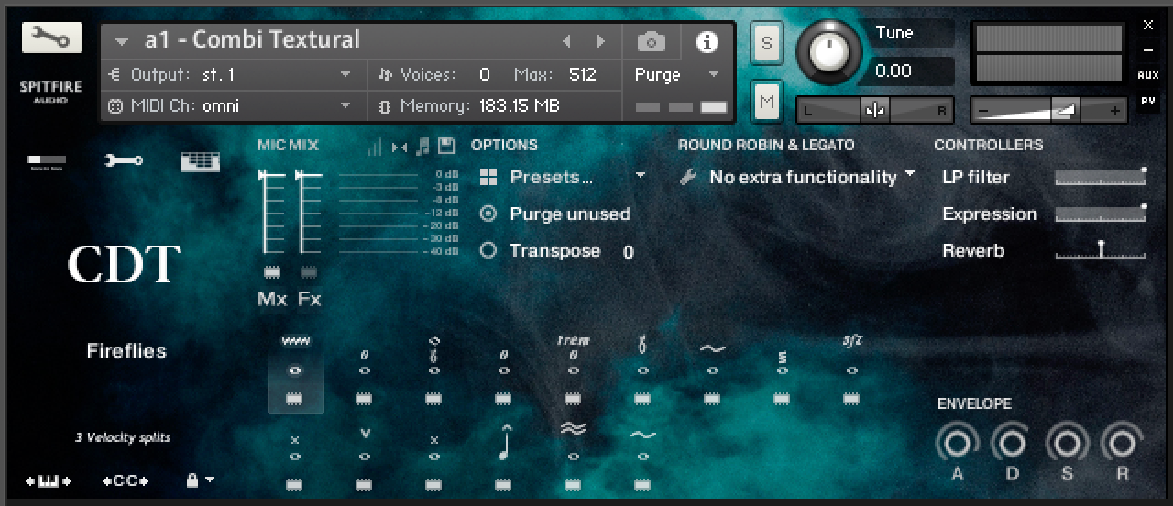Click the camera snapshot icon
The image size is (1173, 506).
[651, 42]
